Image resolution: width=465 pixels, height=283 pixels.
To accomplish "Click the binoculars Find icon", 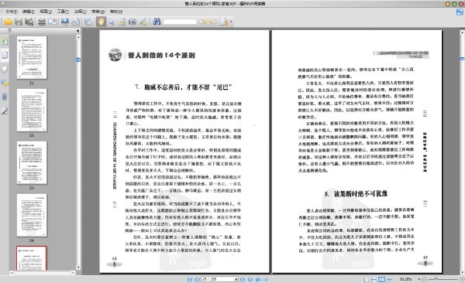I will (157, 22).
